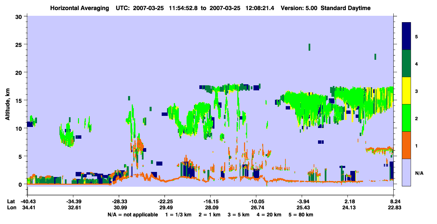Click latitude value -16.15

(x=210, y=201)
